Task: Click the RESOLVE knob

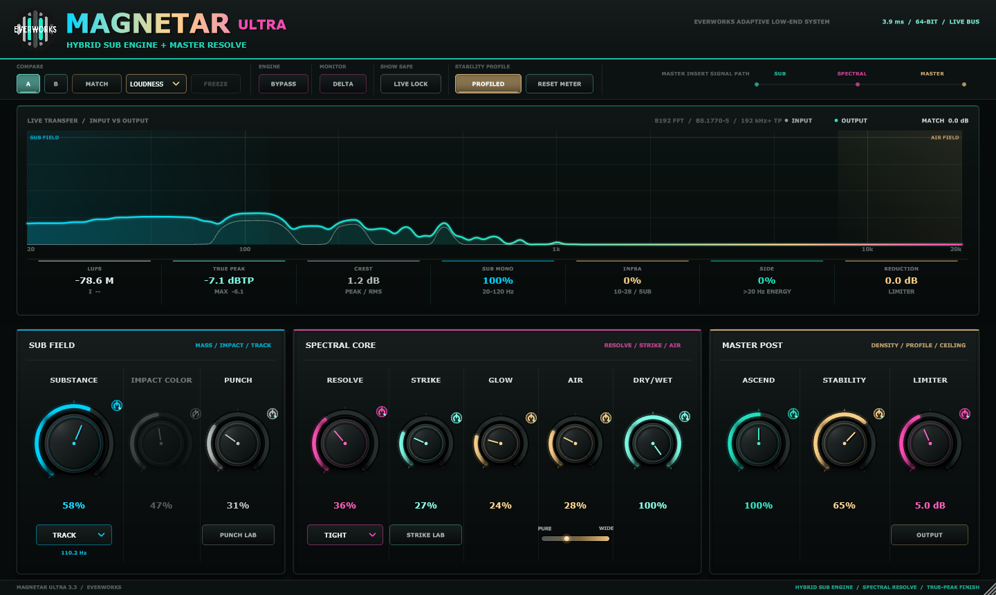Action: click(345, 443)
